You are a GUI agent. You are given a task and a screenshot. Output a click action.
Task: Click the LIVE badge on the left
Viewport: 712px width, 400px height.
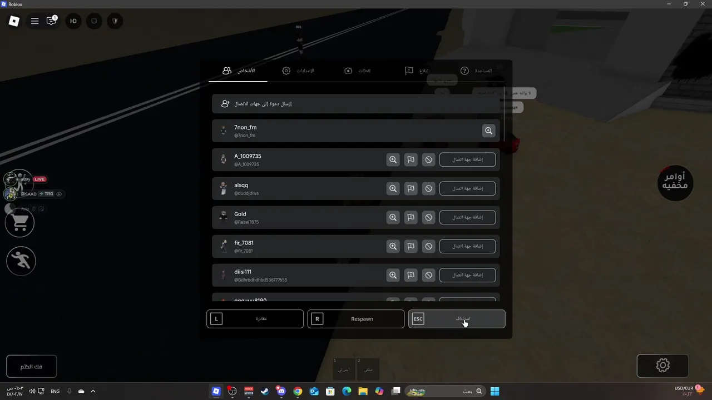point(39,179)
